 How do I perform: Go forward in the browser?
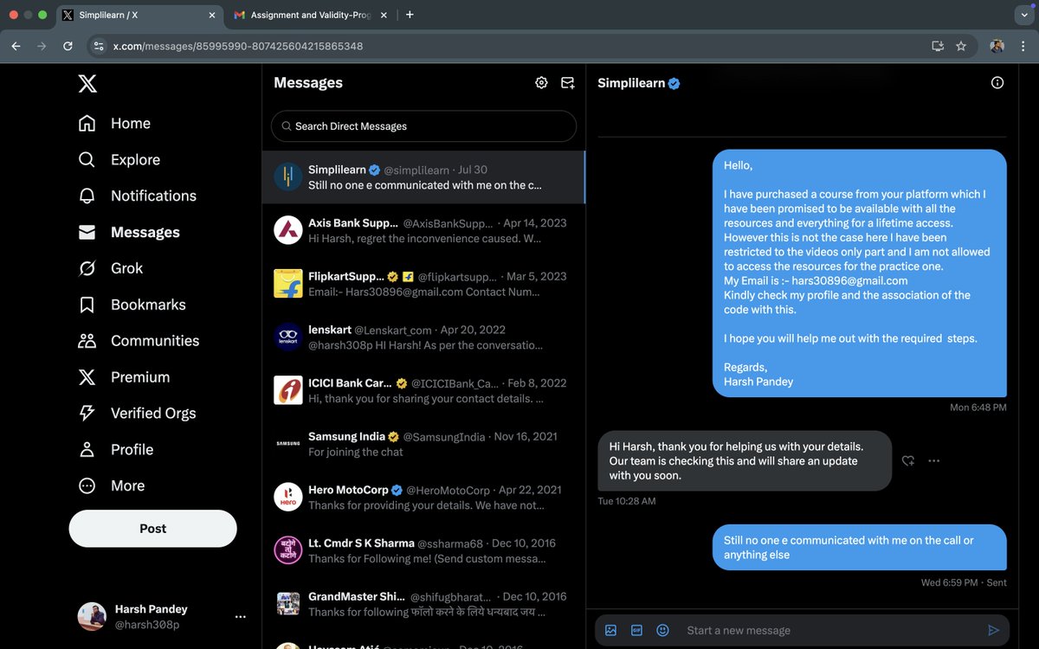pos(42,46)
